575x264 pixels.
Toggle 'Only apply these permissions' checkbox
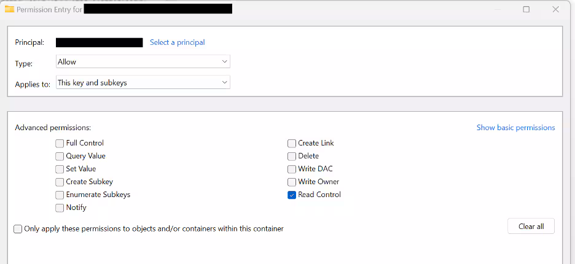[18, 229]
